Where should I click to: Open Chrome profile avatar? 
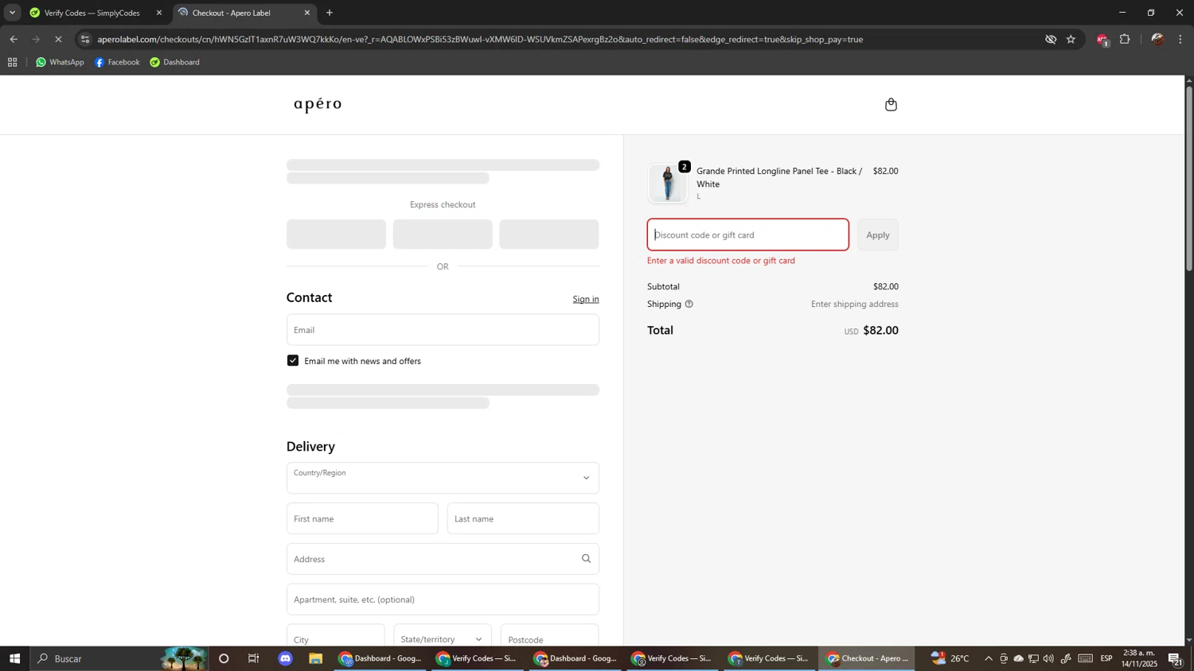[1157, 39]
